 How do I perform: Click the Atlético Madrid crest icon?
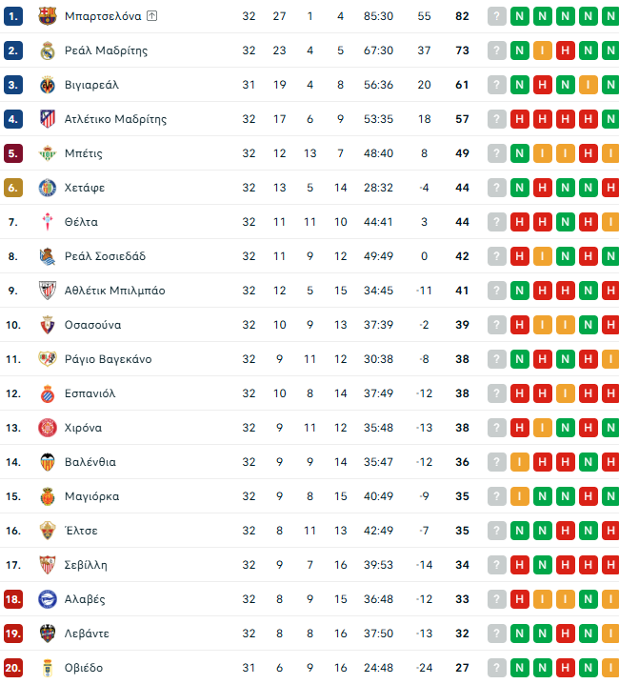[47, 119]
